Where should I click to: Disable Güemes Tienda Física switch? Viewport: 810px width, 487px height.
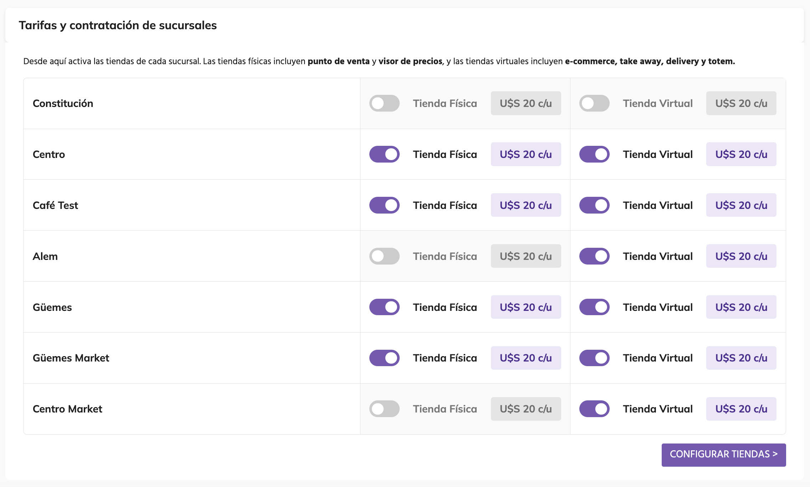(384, 307)
